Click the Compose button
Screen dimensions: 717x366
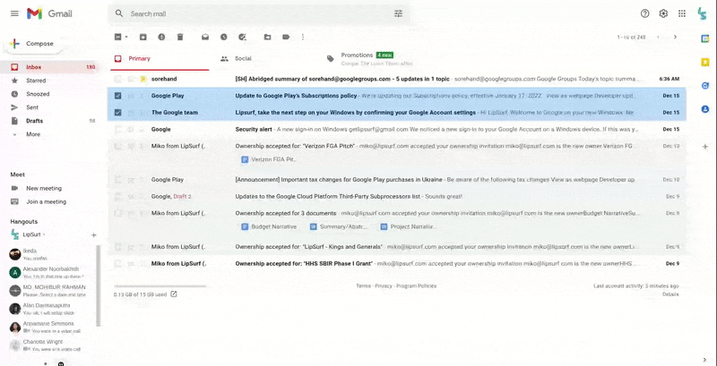34,44
